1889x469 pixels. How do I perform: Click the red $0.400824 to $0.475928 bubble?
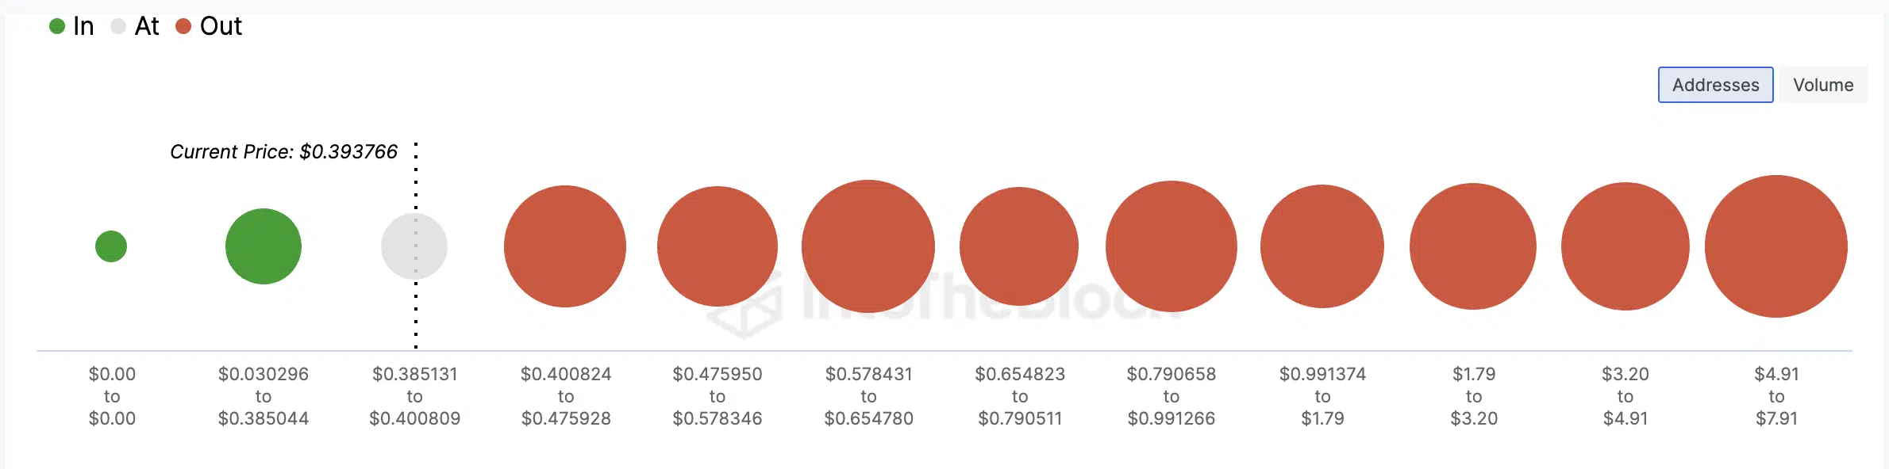(565, 246)
